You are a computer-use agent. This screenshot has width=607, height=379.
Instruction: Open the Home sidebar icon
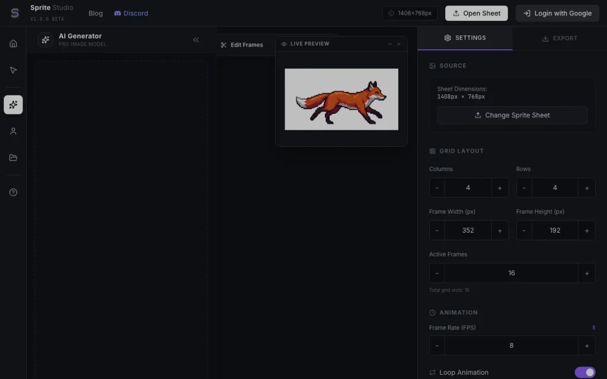tap(13, 43)
